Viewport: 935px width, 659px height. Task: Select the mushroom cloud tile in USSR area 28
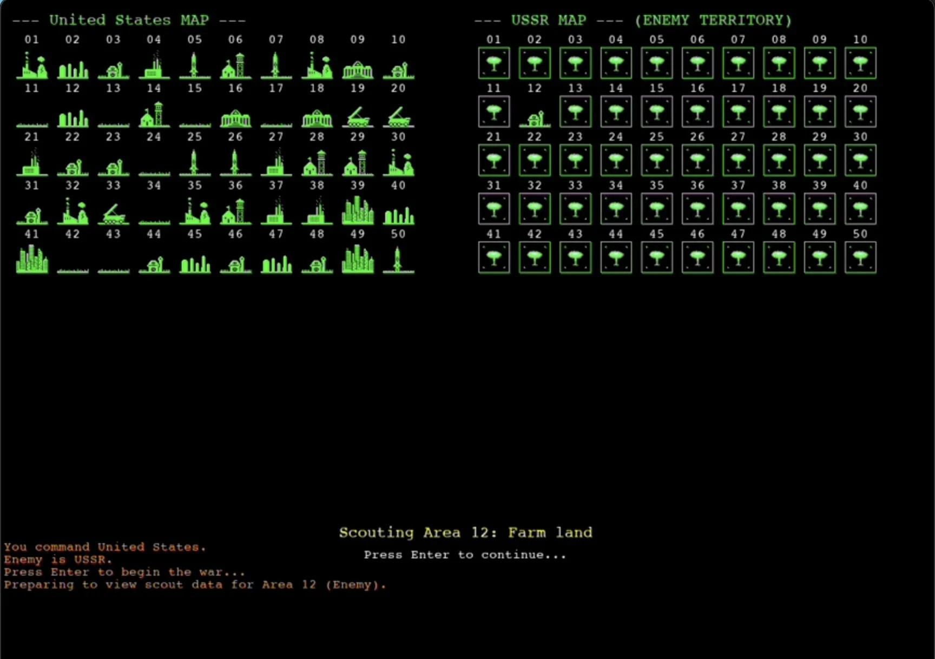pyautogui.click(x=779, y=161)
